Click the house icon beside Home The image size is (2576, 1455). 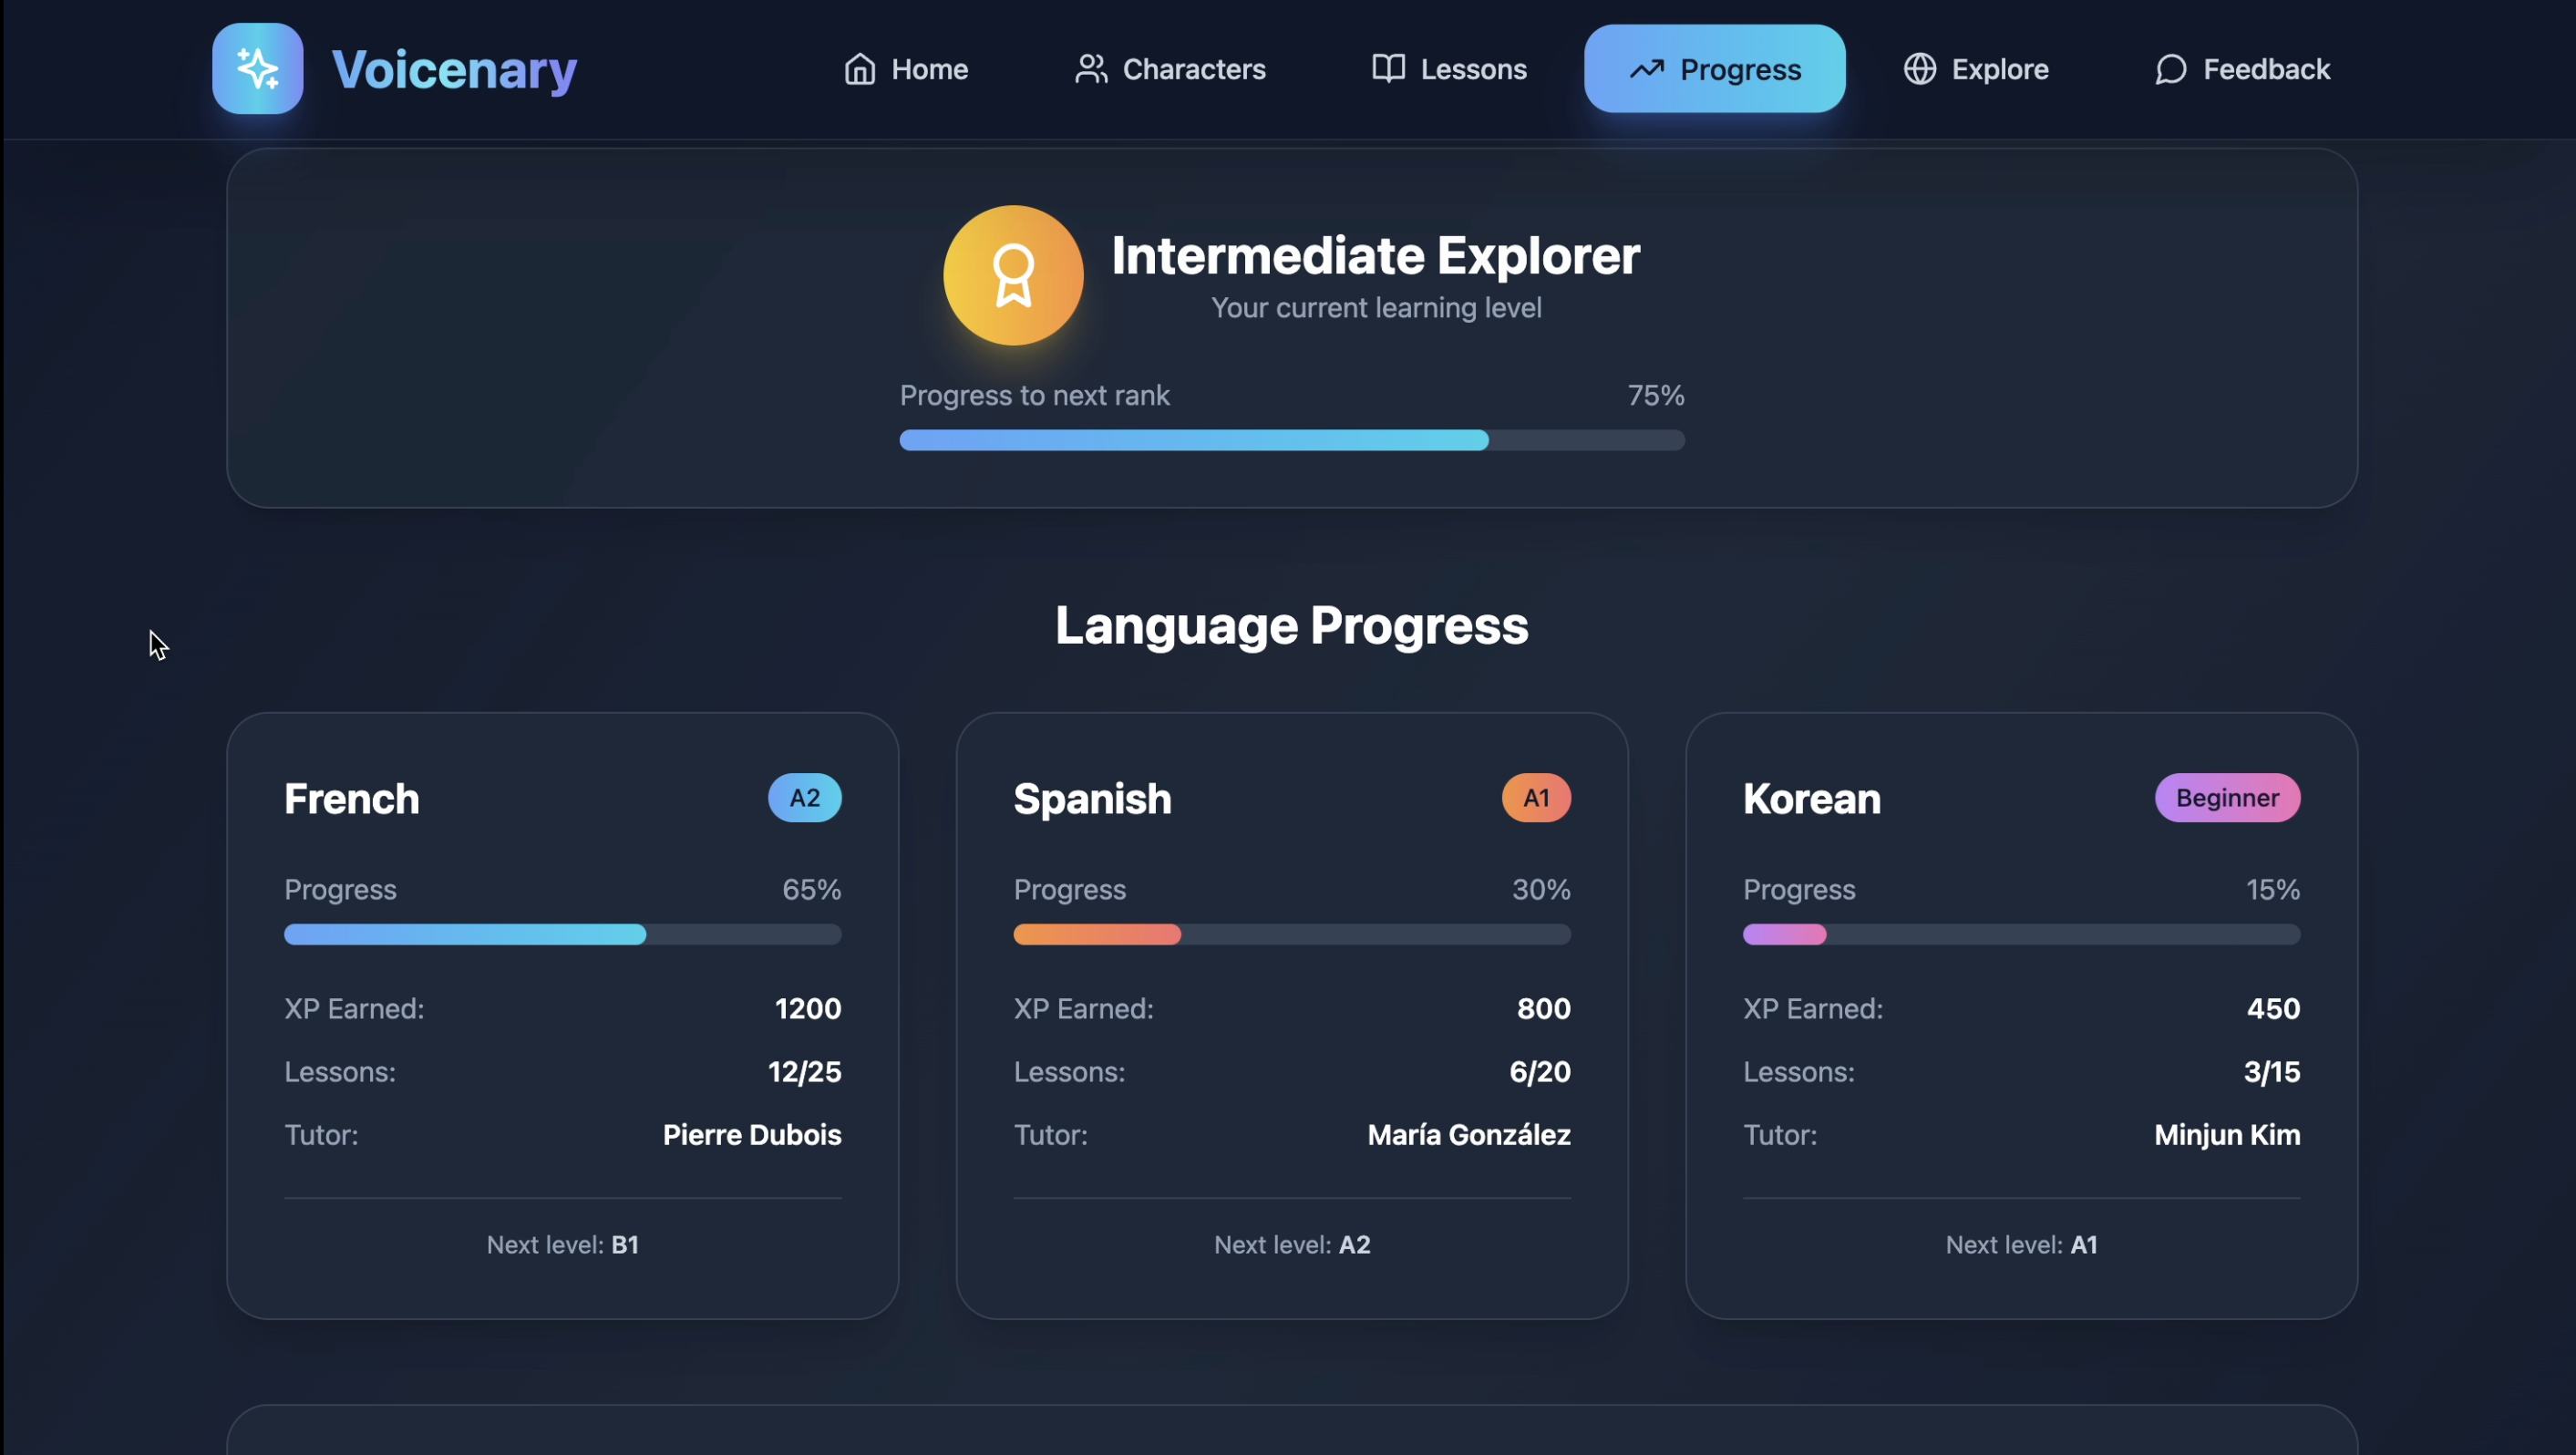click(x=859, y=69)
